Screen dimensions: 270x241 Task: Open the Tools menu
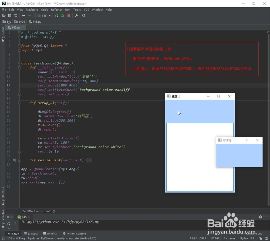[x=77, y=10]
